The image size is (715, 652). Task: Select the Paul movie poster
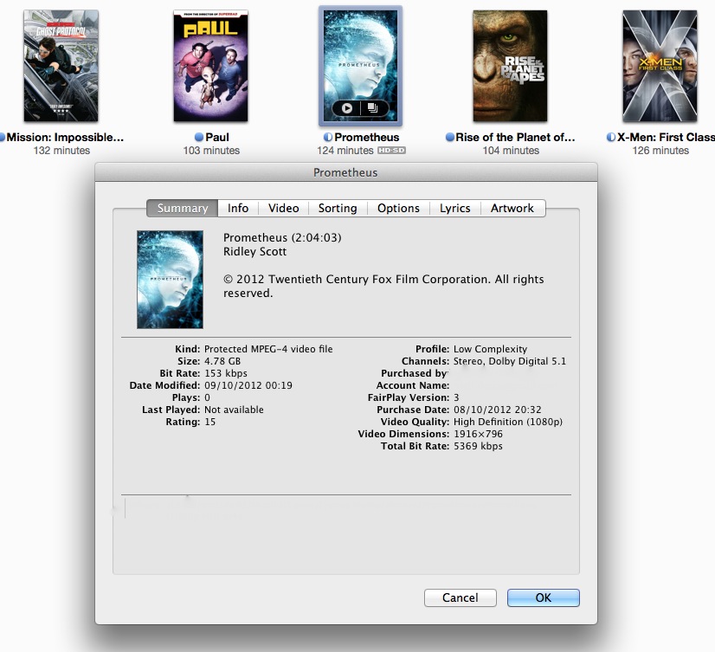[210, 66]
